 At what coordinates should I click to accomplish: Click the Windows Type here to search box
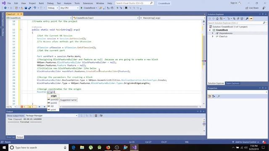39,147
